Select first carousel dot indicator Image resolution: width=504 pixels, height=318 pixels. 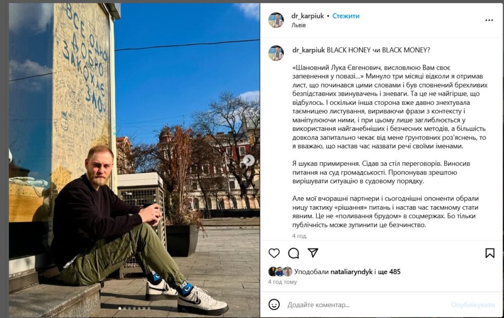pos(120,308)
